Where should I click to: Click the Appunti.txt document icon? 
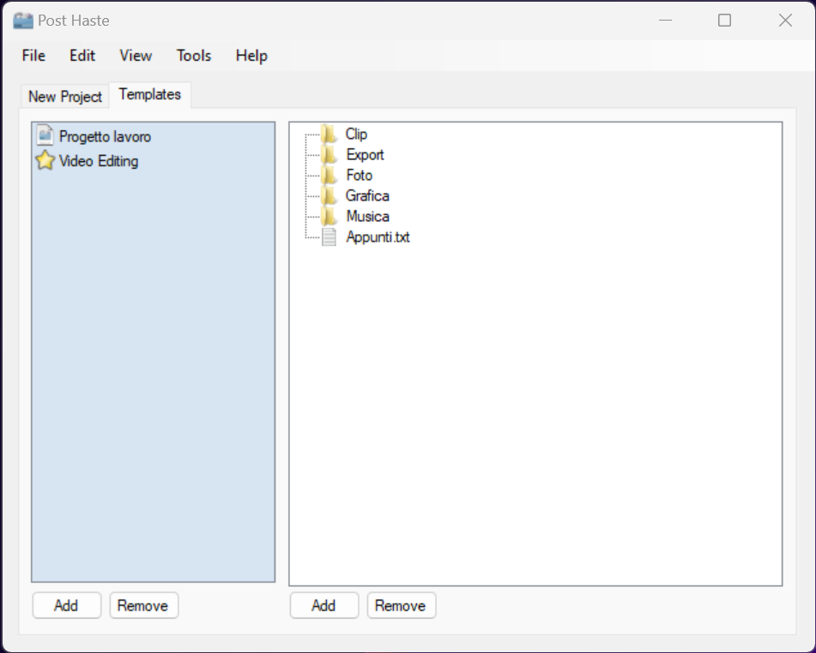click(329, 237)
